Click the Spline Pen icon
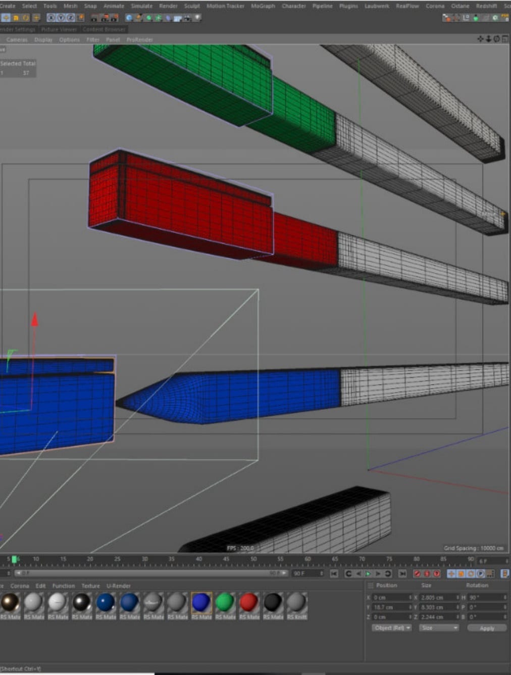The height and width of the screenshot is (675, 511). pyautogui.click(x=138, y=18)
